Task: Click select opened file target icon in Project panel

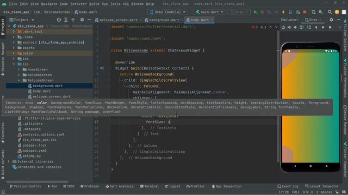Action: [59, 19]
